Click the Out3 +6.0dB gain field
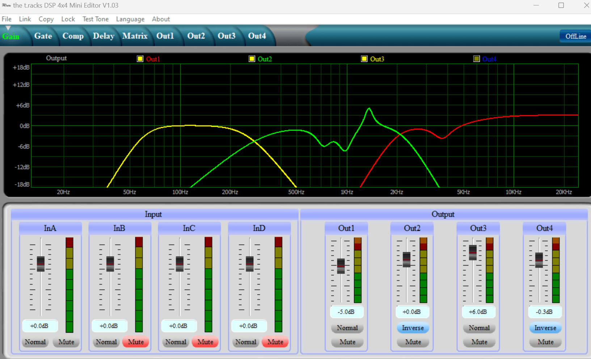The height and width of the screenshot is (359, 591). coord(478,312)
